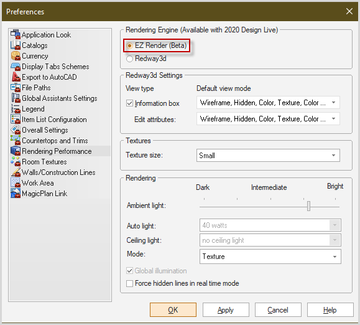Click the Ambient light slider handle
The width and height of the screenshot is (360, 325).
308,206
